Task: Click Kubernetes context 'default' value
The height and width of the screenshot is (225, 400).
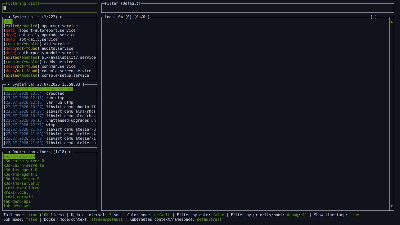Action: 205,219
